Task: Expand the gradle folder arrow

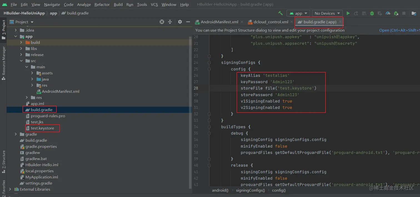Action: click(16, 134)
